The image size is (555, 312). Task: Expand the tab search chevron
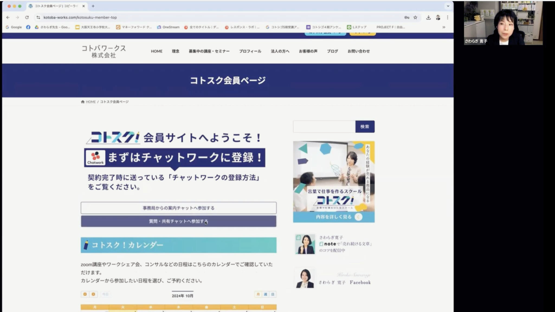pos(448,6)
